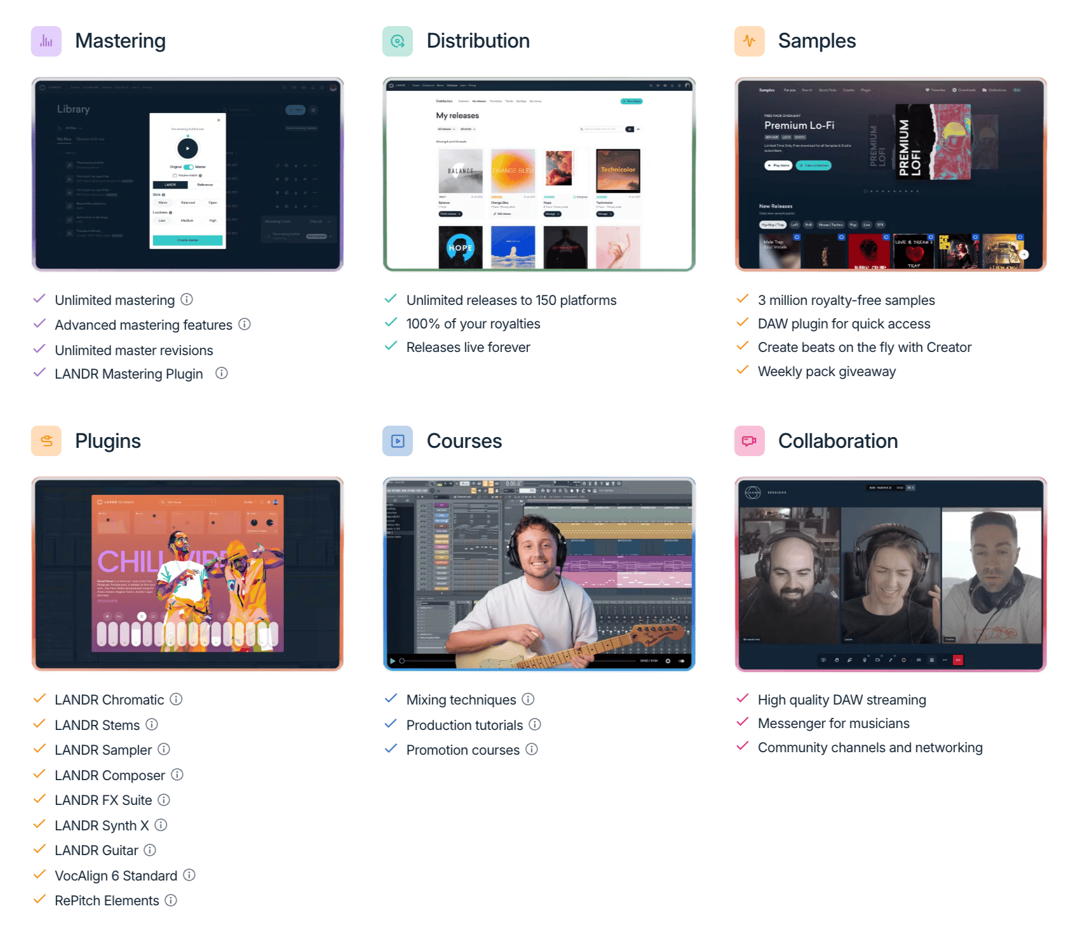Screen dimensions: 1075x925
Task: Click '100% of your royalties' text
Action: coord(473,324)
